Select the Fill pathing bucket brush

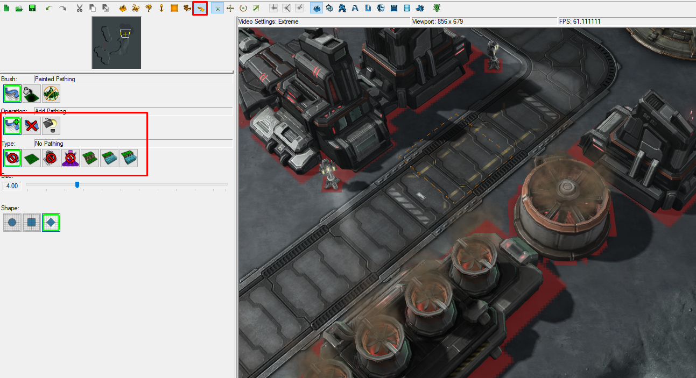click(32, 94)
